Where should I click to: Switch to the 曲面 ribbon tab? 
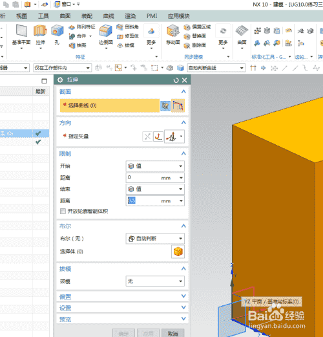coord(65,16)
